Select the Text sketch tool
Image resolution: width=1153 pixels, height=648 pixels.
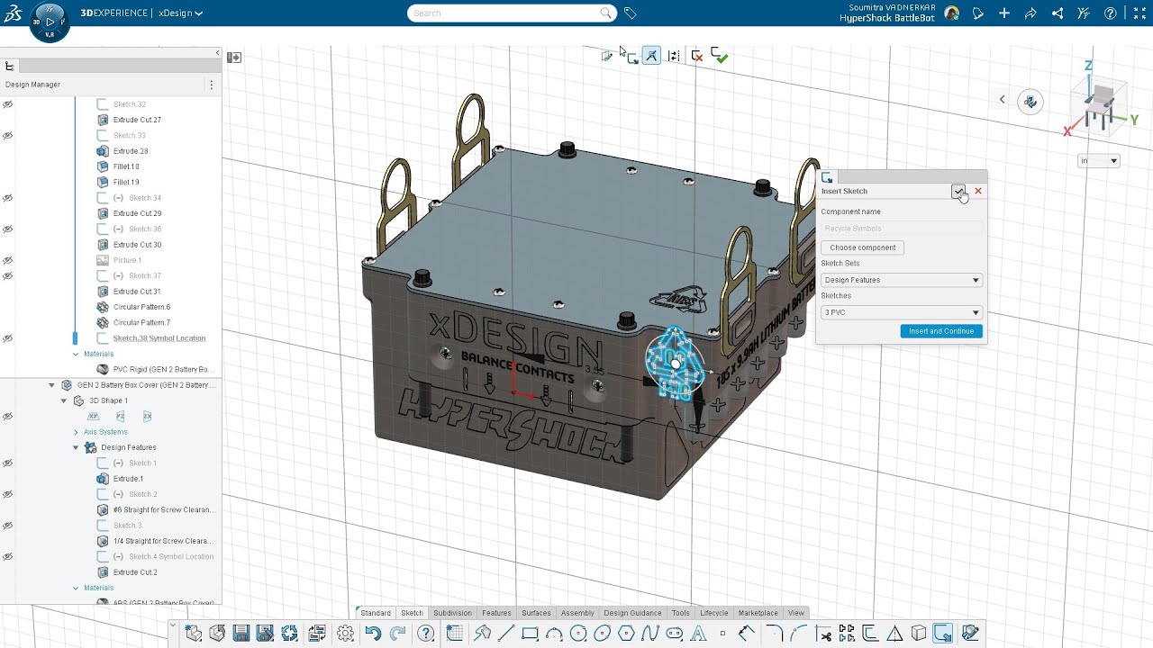click(x=698, y=634)
